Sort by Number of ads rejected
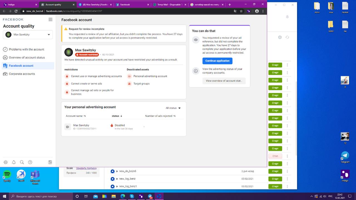Image resolution: width=356 pixels, height=200 pixels. (x=160, y=116)
